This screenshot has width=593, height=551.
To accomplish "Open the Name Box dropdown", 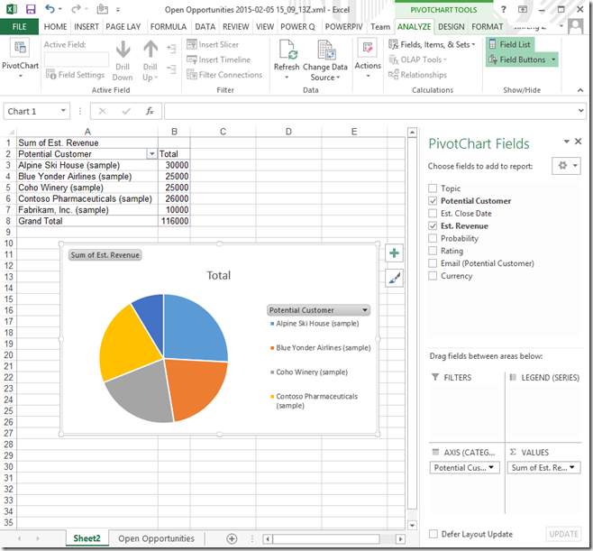I will (63, 111).
